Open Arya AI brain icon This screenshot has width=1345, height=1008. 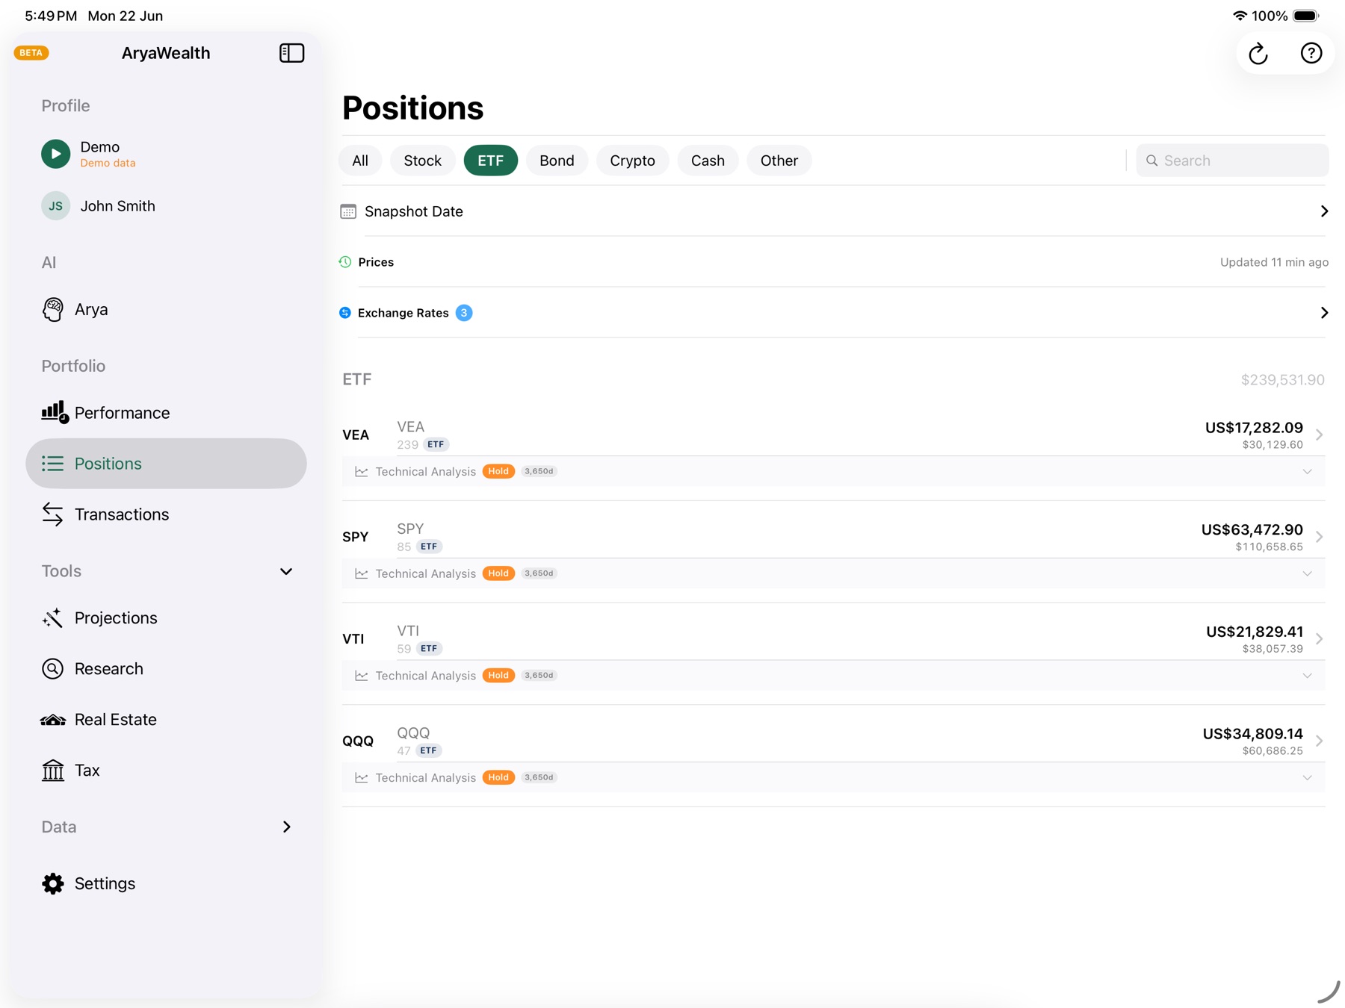tap(52, 309)
